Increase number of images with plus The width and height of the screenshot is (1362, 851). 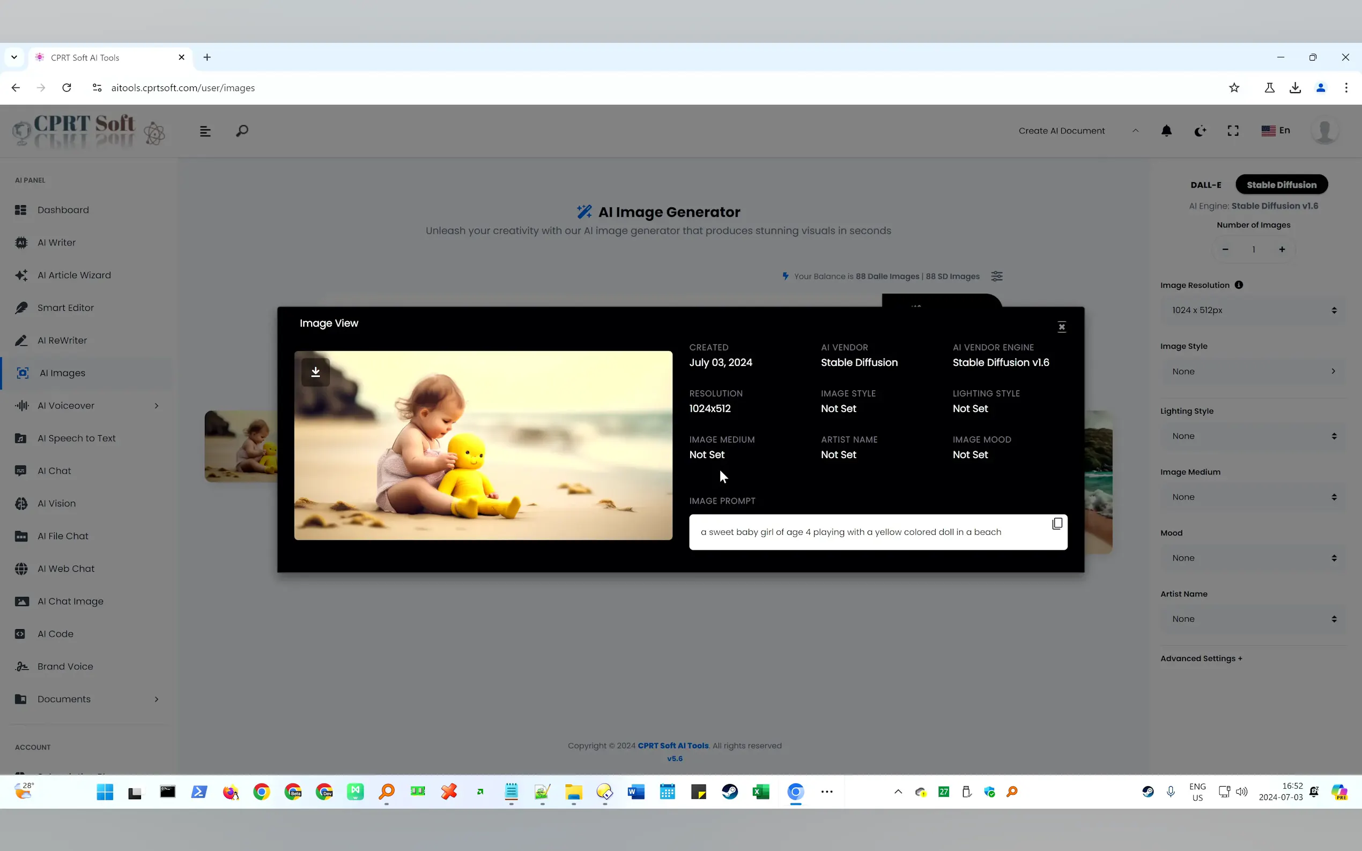click(x=1282, y=249)
